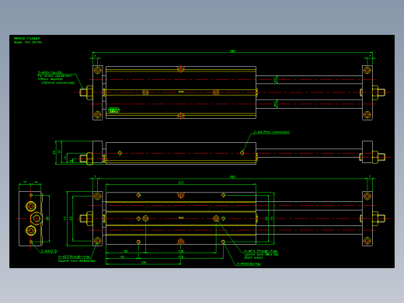The width and height of the screenshot is (404, 303).
Task: Select the "382" overall dimension in the bottom view
Action: (232, 177)
